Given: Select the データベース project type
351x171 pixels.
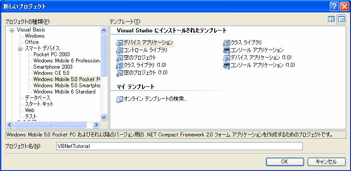Looking at the screenshot, I should click(38, 98).
